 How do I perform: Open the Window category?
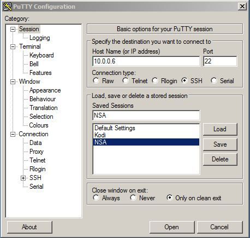pyautogui.click(x=29, y=82)
